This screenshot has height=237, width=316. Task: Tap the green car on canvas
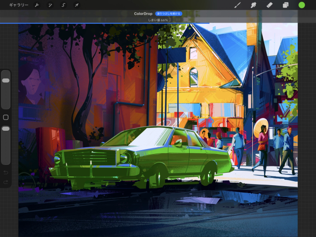click(x=141, y=157)
